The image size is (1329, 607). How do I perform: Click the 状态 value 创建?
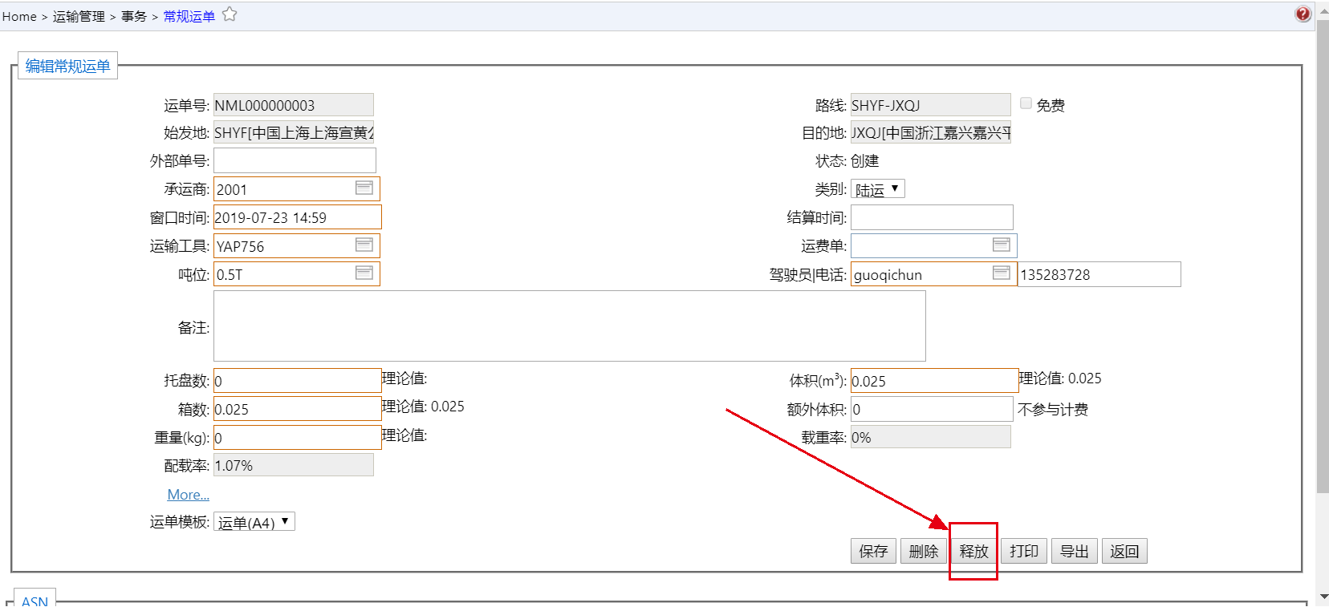865,161
